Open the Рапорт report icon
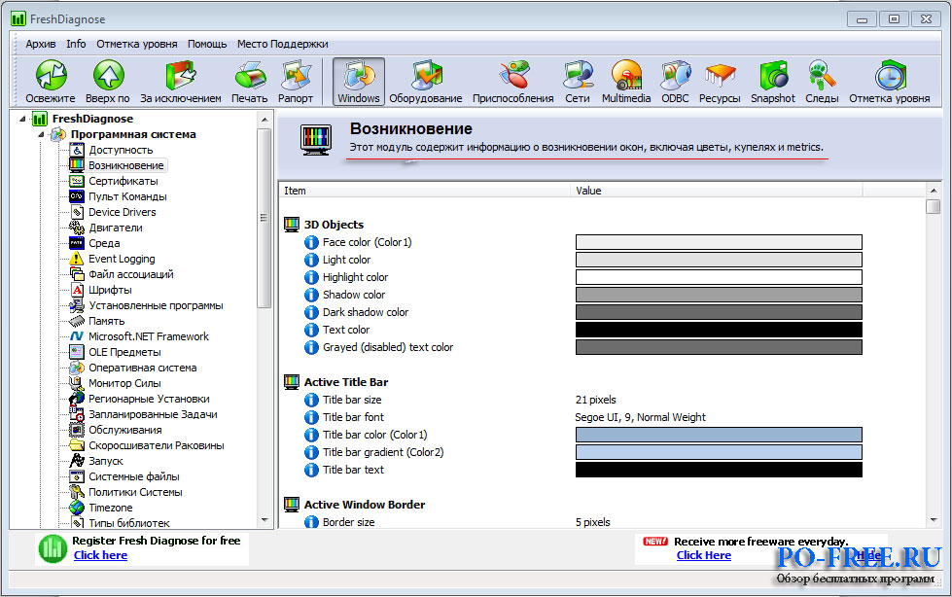The image size is (952, 597). tap(296, 76)
